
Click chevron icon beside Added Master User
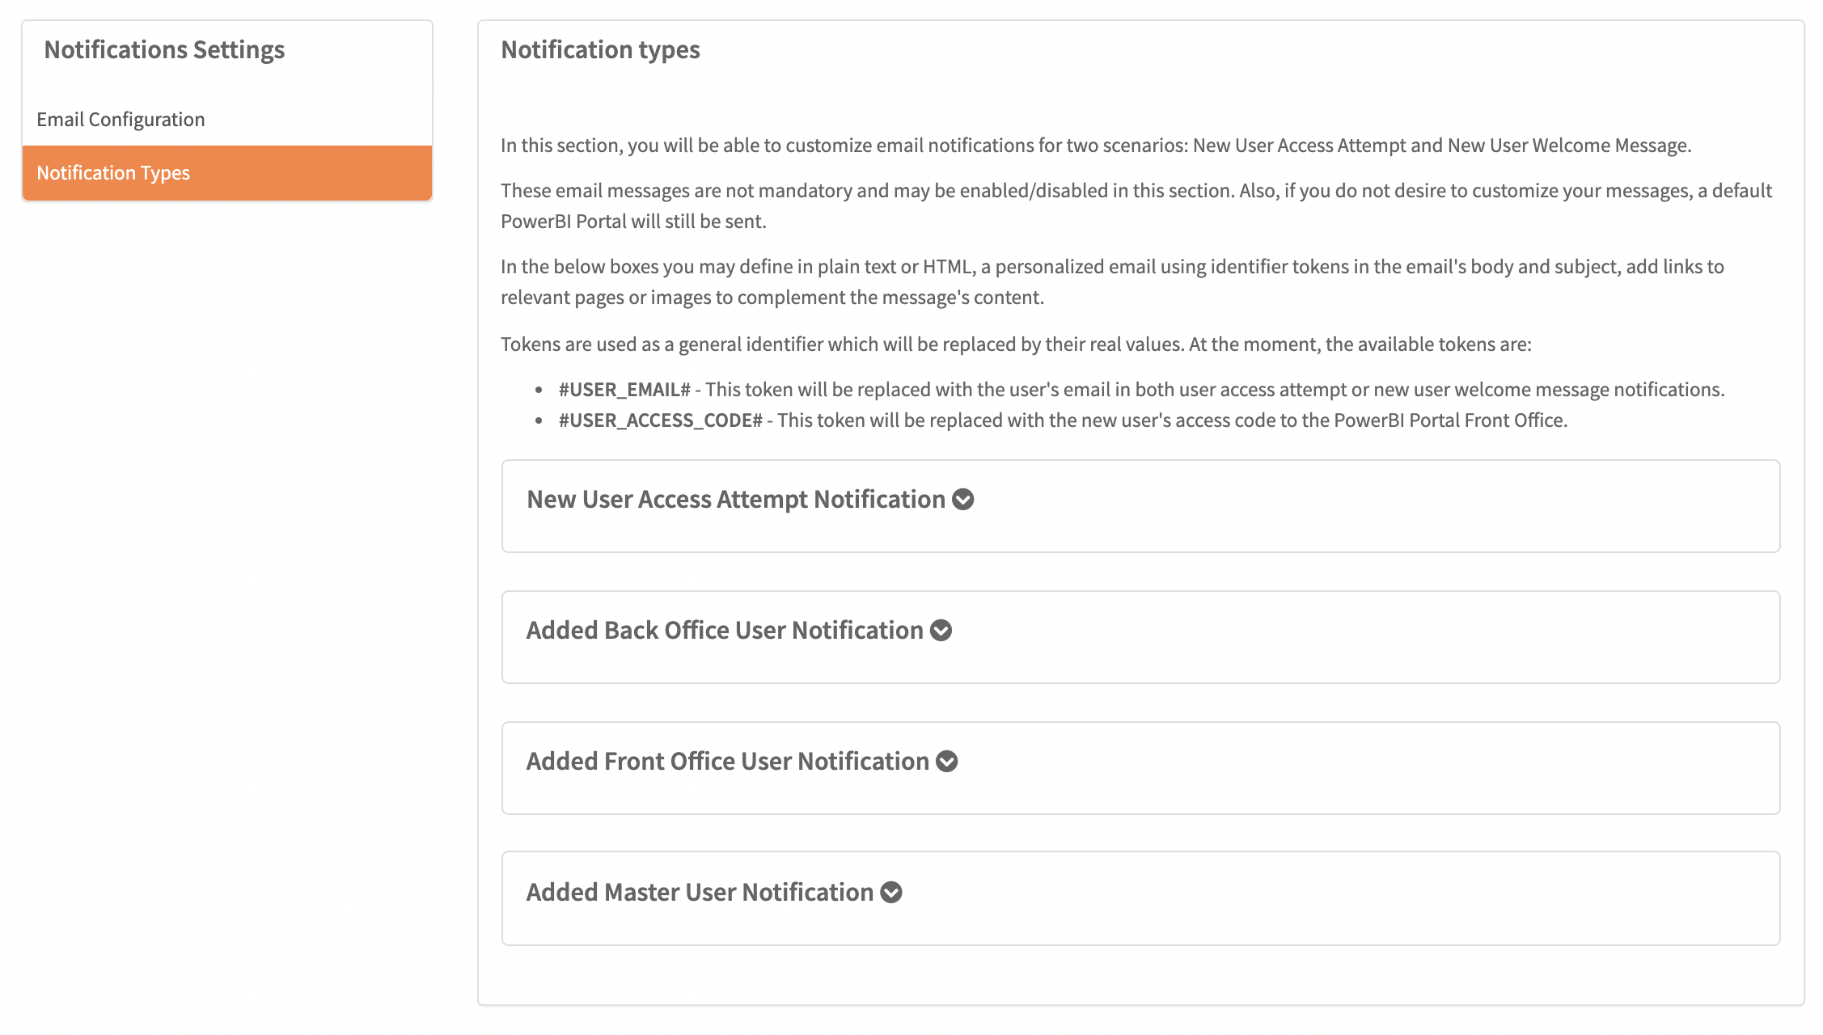point(891,893)
